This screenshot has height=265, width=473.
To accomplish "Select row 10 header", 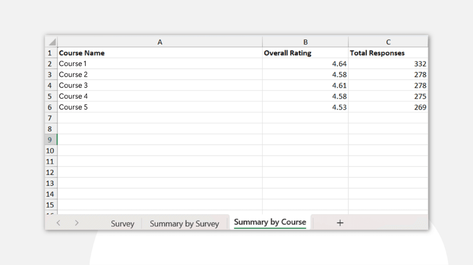I will tap(51, 151).
